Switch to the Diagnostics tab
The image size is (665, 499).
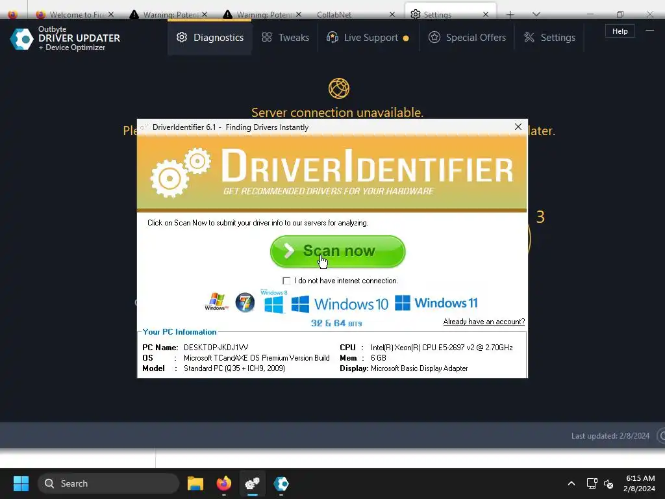pos(210,37)
